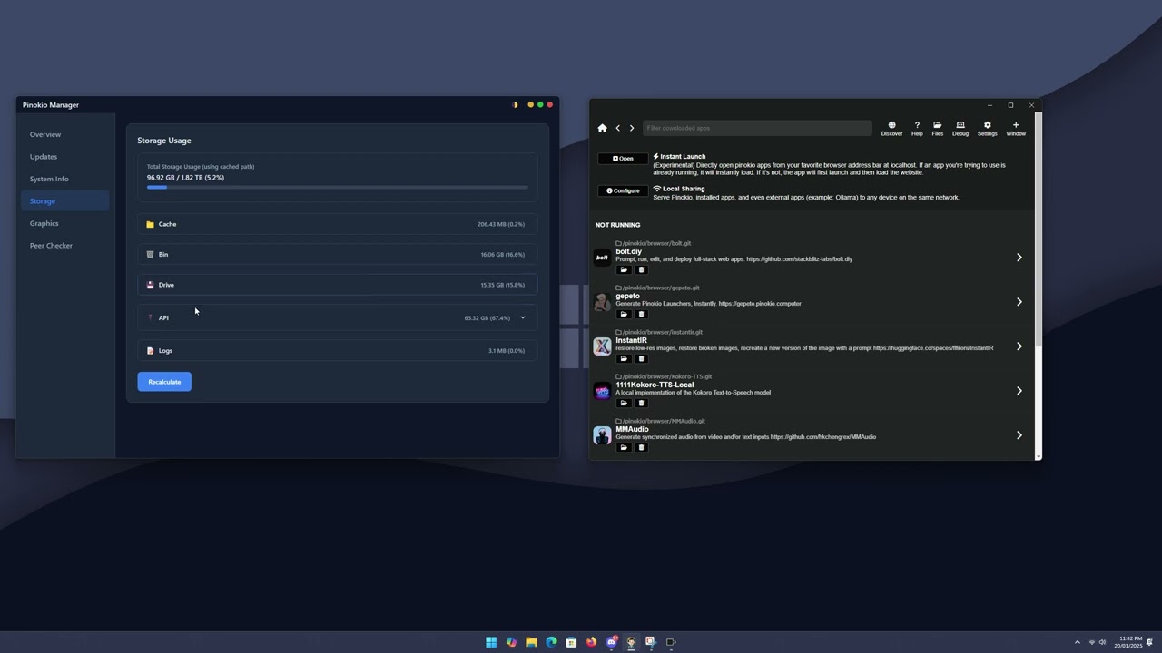Switch to the Storage section in Pinokio Manager
The height and width of the screenshot is (653, 1162).
(x=42, y=200)
